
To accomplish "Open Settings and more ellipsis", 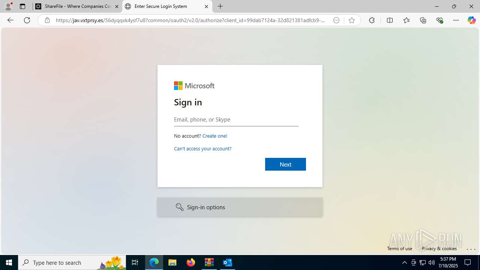I will tap(456, 20).
